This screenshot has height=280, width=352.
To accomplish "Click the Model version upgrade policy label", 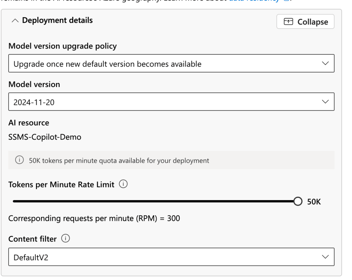I will (x=63, y=46).
